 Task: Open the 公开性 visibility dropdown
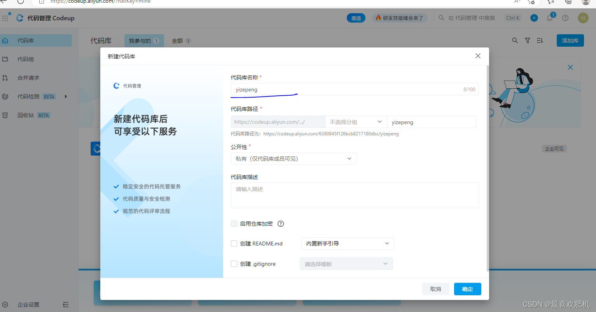point(294,159)
